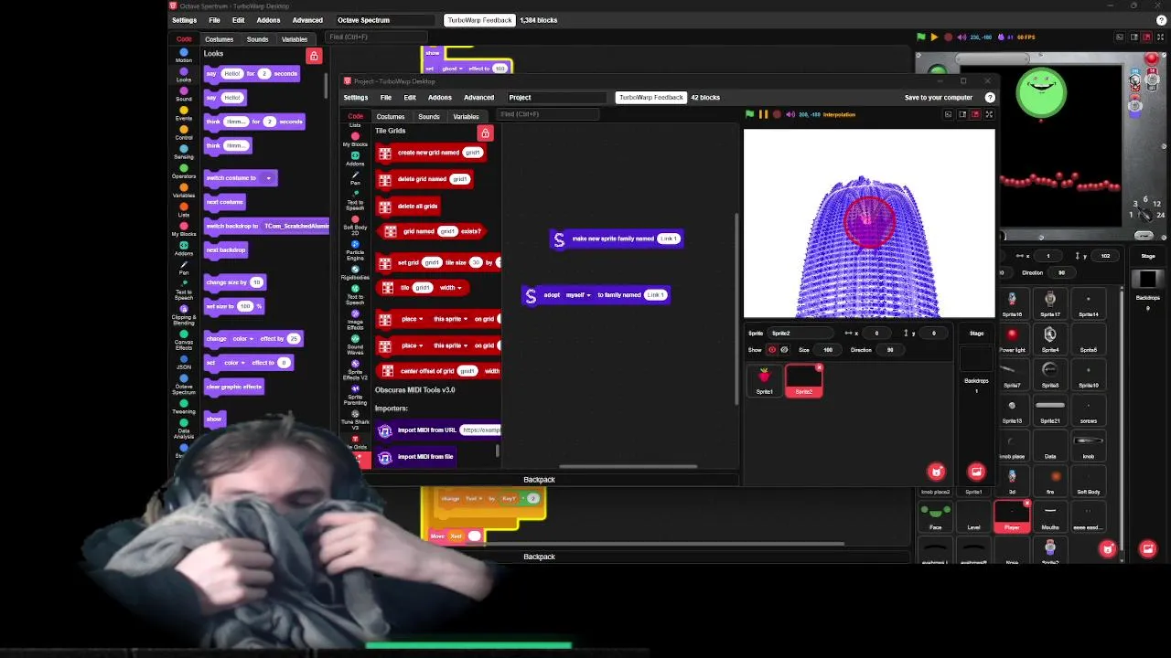Screen dimensions: 1171x658
Task: Open 'width' dropdown in tile grid block
Action: [451, 288]
